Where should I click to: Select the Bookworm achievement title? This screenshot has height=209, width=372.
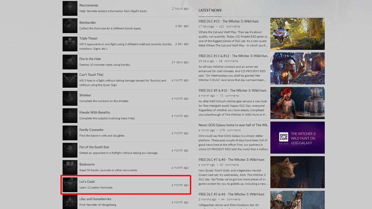pyautogui.click(x=87, y=164)
